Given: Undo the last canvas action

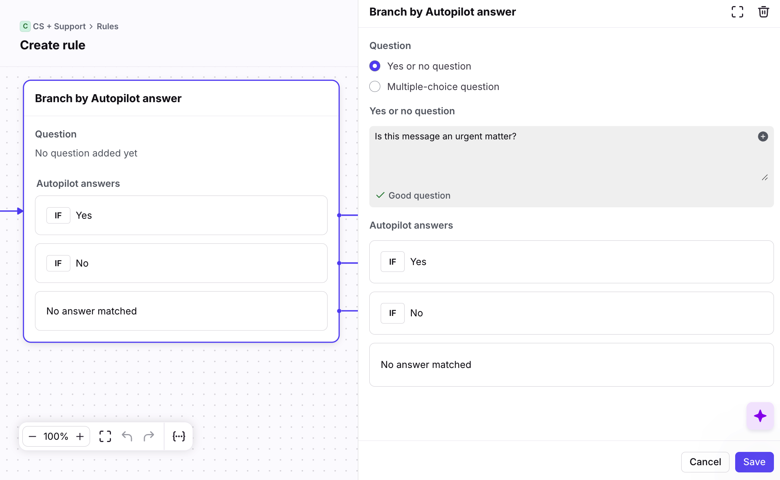Looking at the screenshot, I should point(127,436).
